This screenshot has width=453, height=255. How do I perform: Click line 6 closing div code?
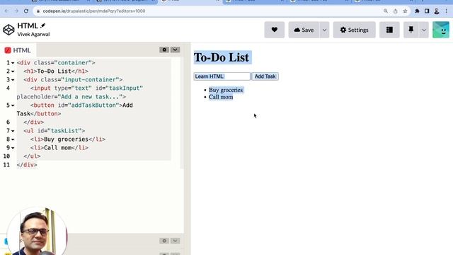coord(34,123)
